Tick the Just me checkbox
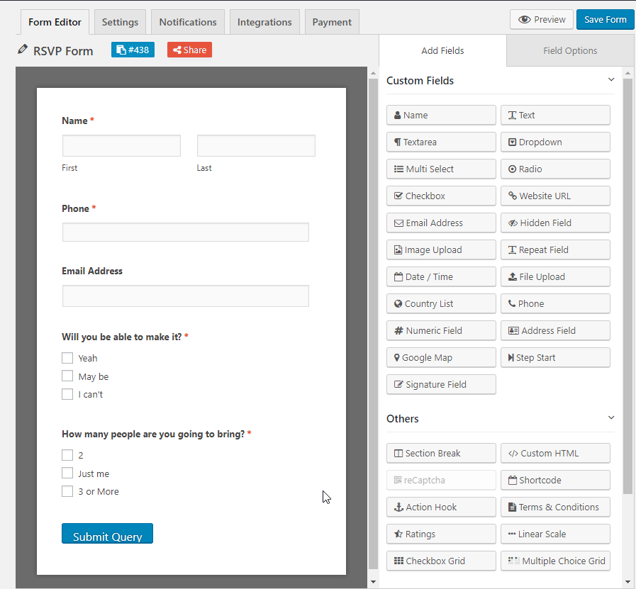This screenshot has height=589, width=636. [x=67, y=473]
